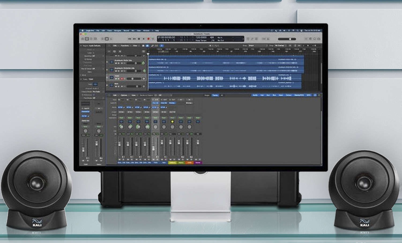
Task: Open the Note Pad button in control bar
Action: pos(310,39)
